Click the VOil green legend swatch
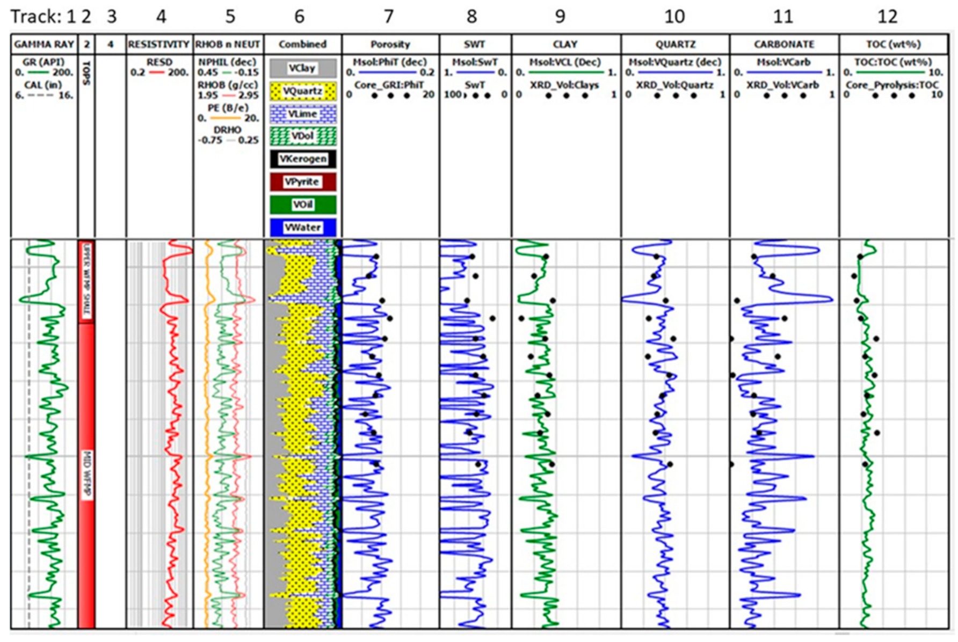 pos(303,205)
